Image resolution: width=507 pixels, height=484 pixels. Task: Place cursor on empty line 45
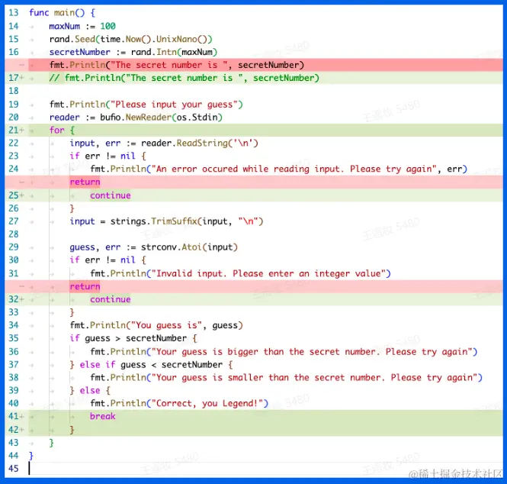265,469
